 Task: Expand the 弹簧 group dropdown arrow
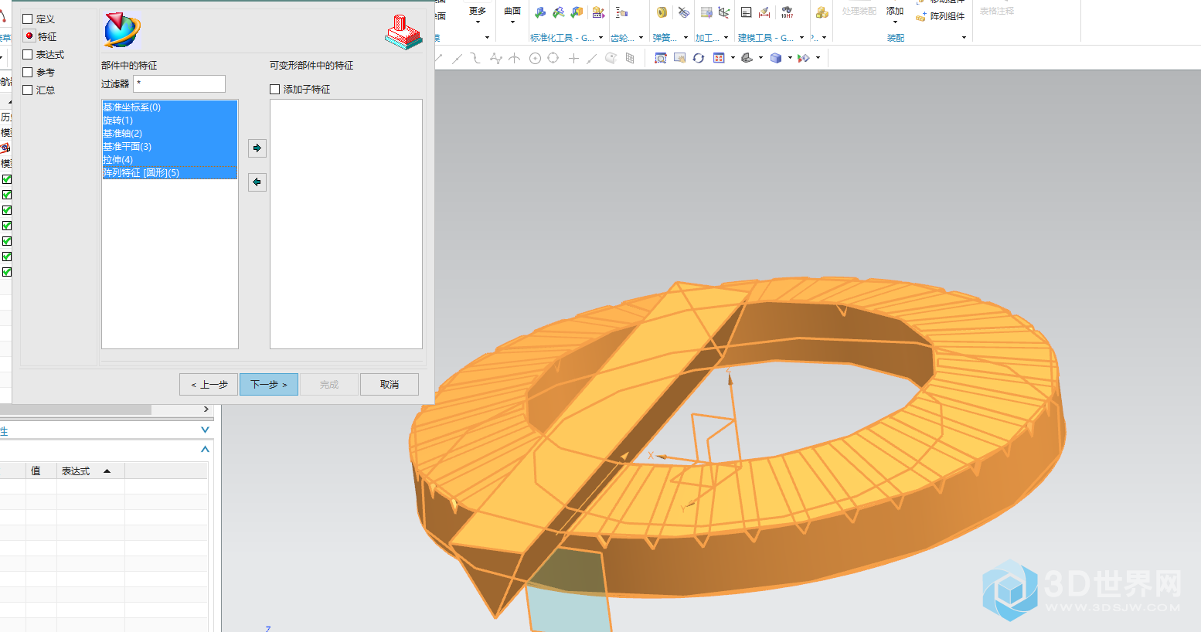coord(686,38)
